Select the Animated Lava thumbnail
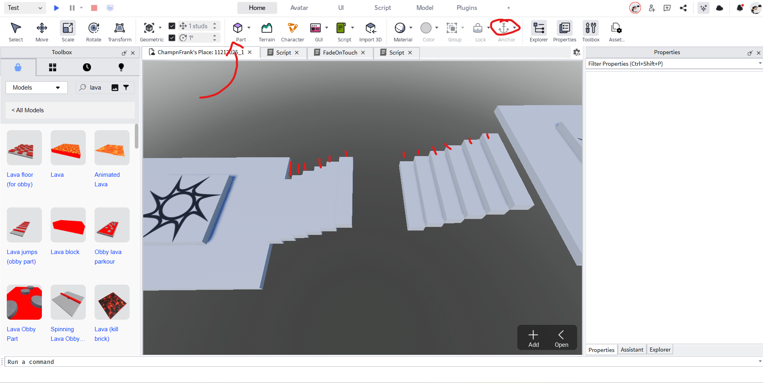 point(112,147)
